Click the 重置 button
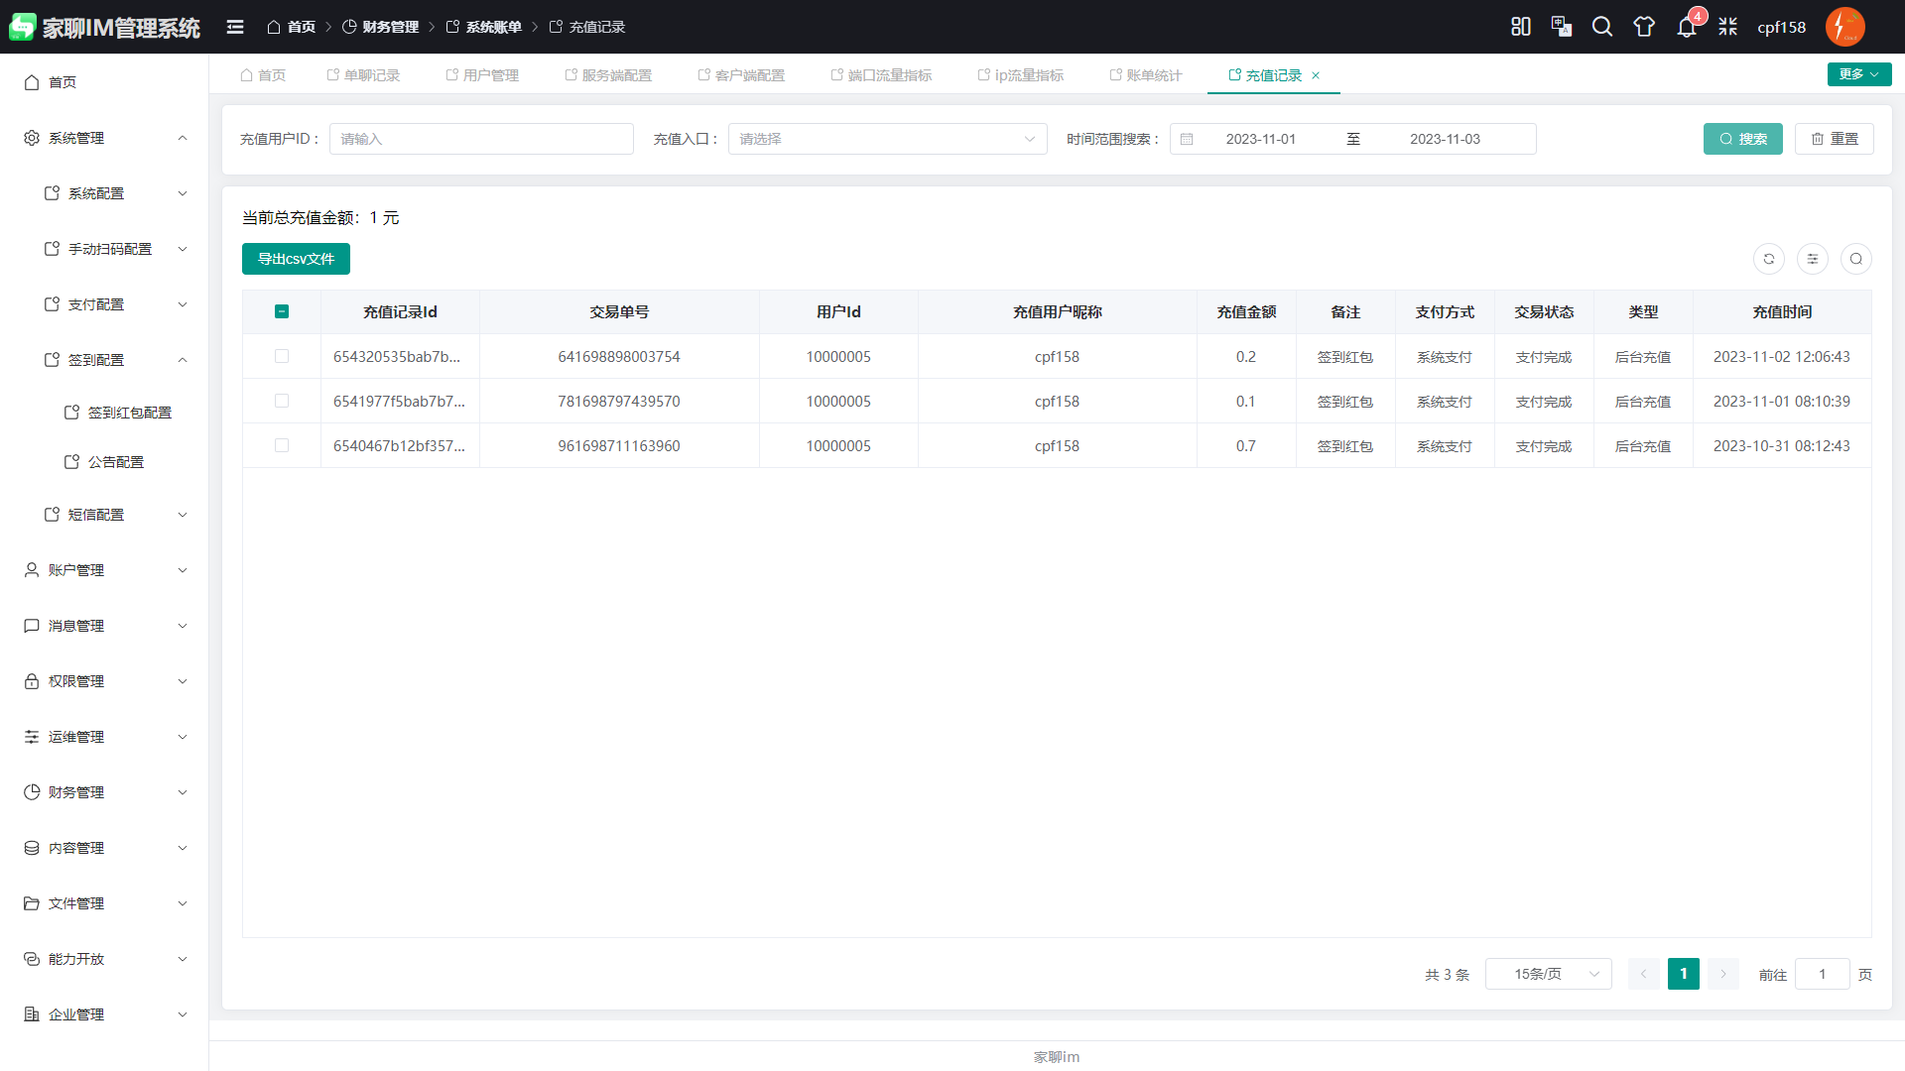This screenshot has height=1071, width=1905. point(1834,139)
